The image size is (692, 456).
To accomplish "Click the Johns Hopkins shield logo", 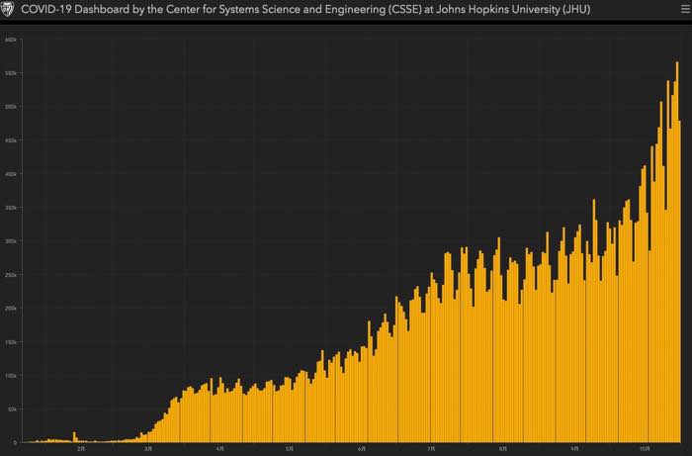I will coord(7,9).
